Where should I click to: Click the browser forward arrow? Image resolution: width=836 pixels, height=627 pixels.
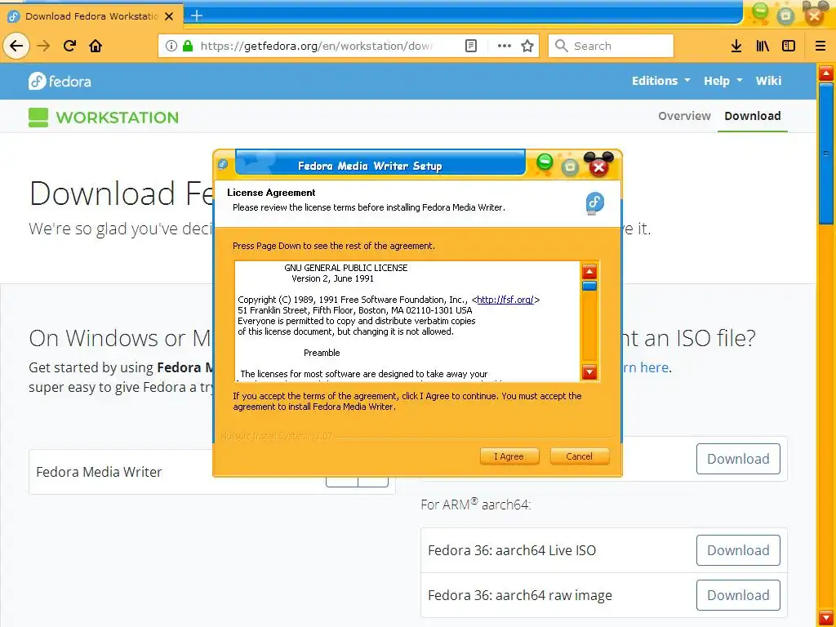(43, 46)
